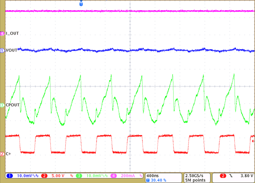This screenshot has width=255, height=183.
Task: Click the channel 3 badge in readout bar
Action: [x=78, y=176]
